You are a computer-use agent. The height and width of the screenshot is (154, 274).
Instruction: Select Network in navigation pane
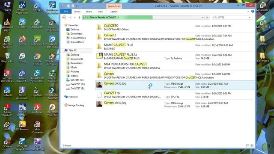click(73, 97)
